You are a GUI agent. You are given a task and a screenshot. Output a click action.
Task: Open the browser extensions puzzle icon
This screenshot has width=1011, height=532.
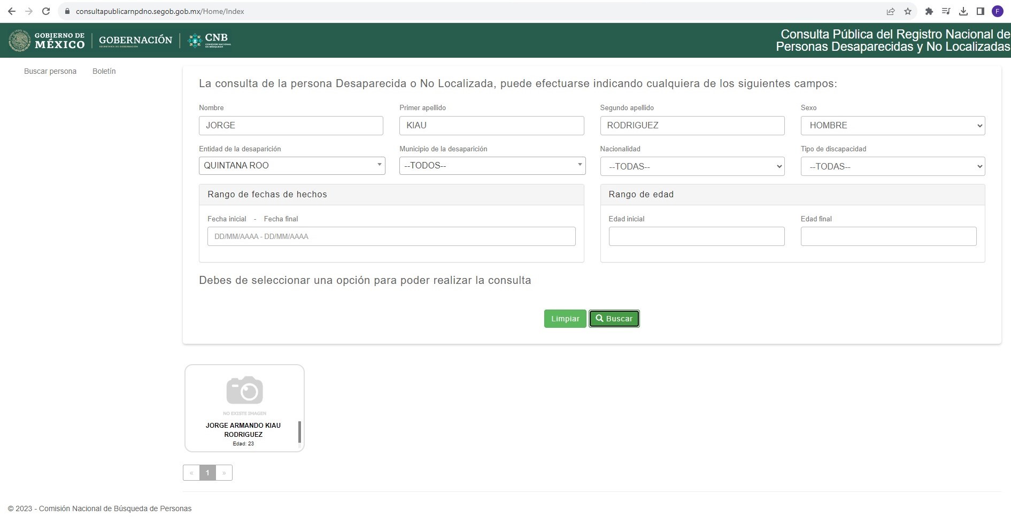pyautogui.click(x=929, y=11)
